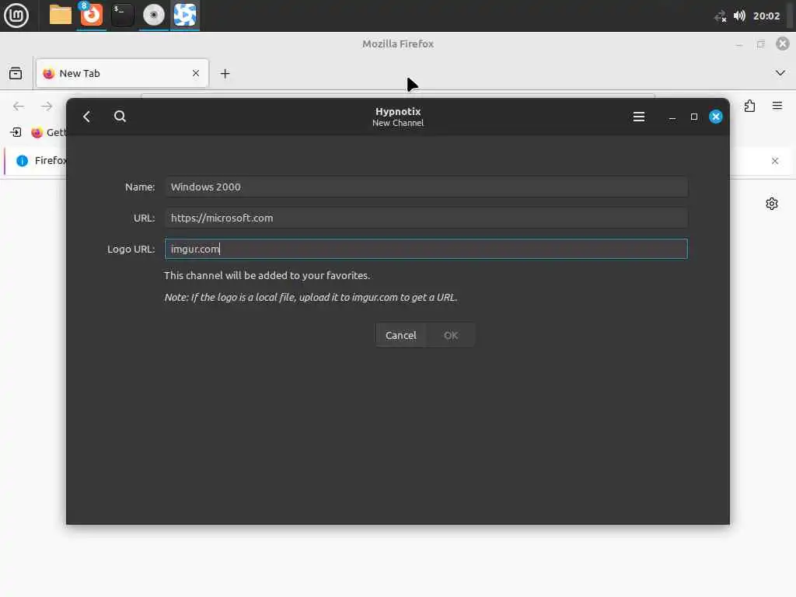Open the network status tray icon

click(720, 16)
